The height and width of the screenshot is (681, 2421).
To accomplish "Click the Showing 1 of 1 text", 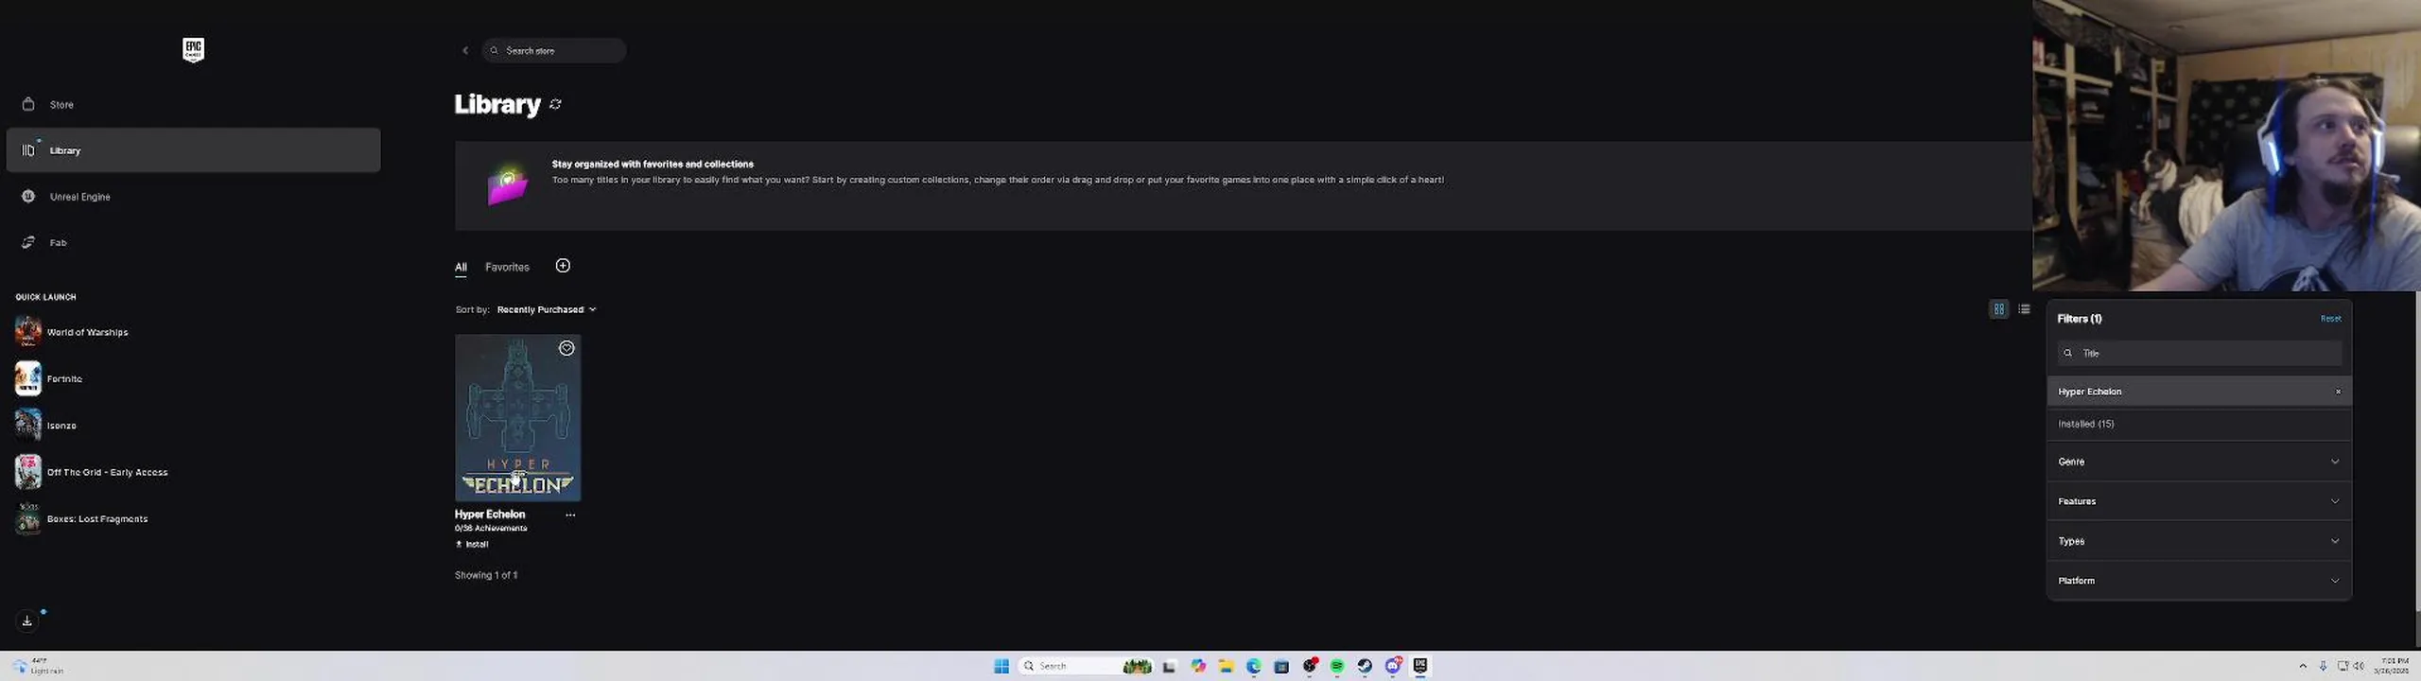I will (x=486, y=576).
